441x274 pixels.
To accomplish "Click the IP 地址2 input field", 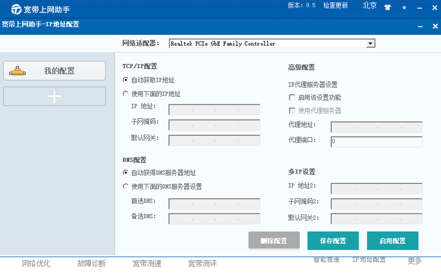I will [376, 189].
